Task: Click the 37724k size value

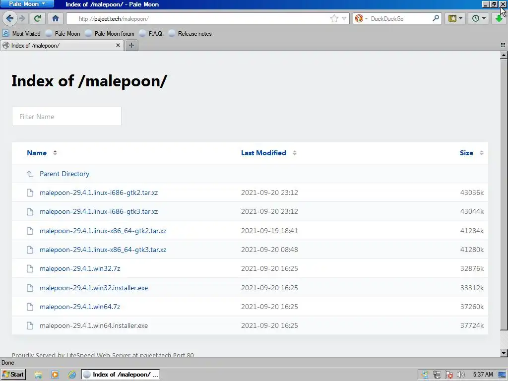Action: [472, 325]
